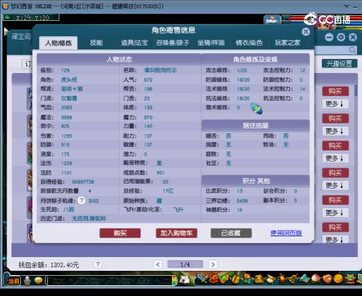Click the two-character team icon in toolbar
362x296 pixels.
(x=247, y=278)
